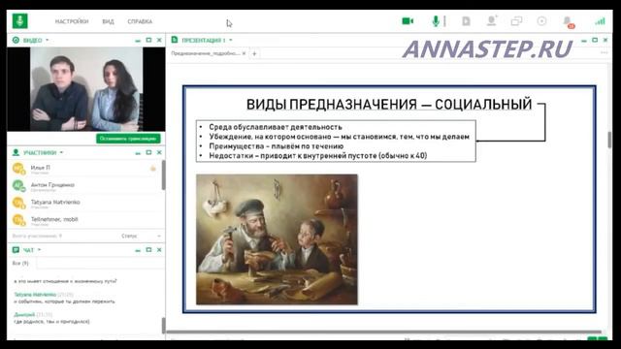
Task: Click Илья П's yellow avatar
Action: point(18,169)
